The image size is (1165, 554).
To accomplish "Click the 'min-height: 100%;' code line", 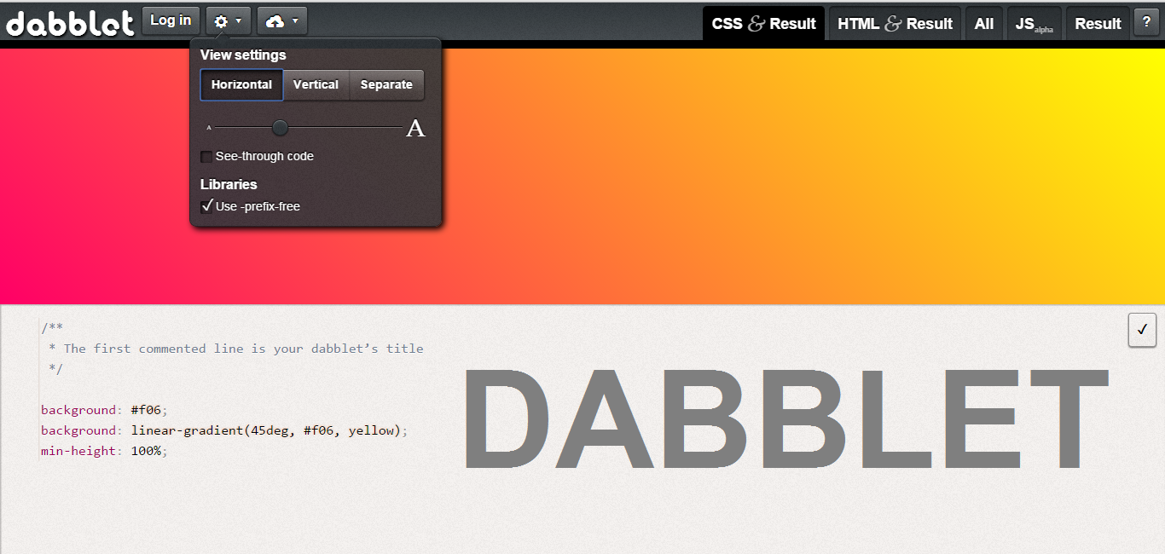I will click(x=104, y=451).
